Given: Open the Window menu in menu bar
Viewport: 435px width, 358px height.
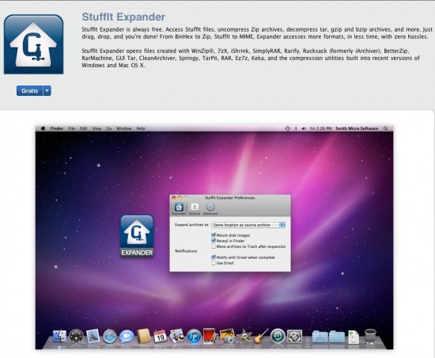Looking at the screenshot, I should [x=123, y=128].
